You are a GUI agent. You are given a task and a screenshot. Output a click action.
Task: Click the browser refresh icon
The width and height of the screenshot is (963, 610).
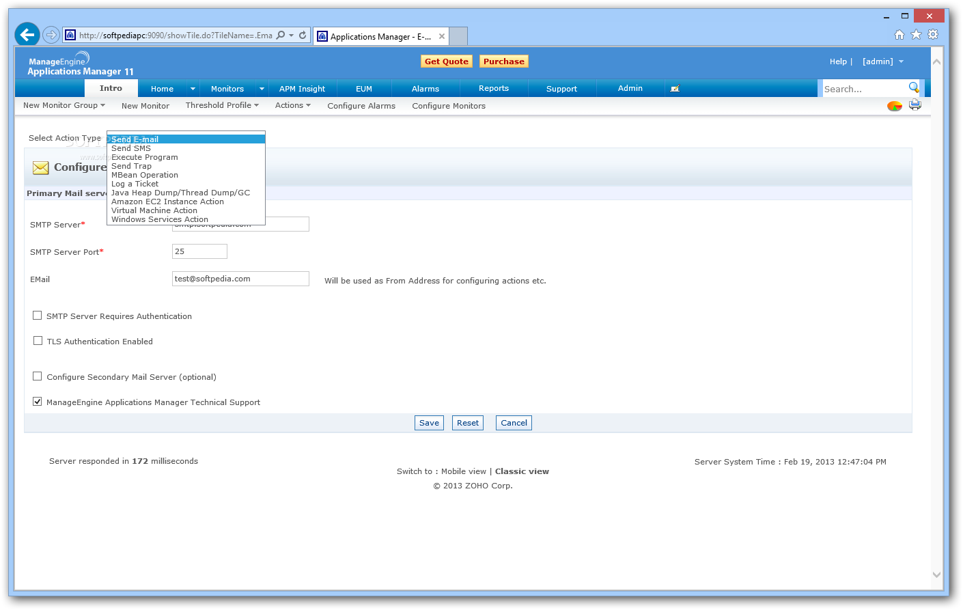[303, 35]
